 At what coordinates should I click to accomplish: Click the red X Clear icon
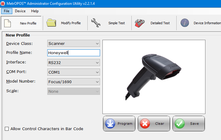[x=145, y=124]
